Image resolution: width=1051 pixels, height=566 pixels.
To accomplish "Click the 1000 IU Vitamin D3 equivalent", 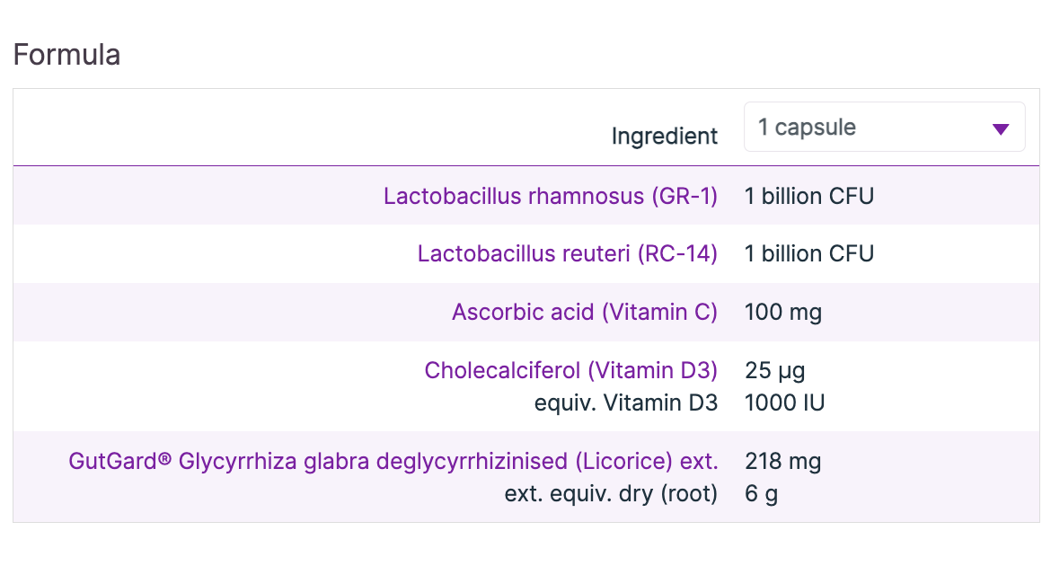I will 784,402.
